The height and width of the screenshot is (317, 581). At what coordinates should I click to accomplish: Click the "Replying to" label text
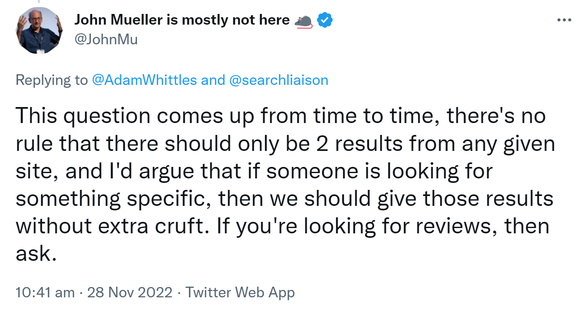click(x=51, y=80)
